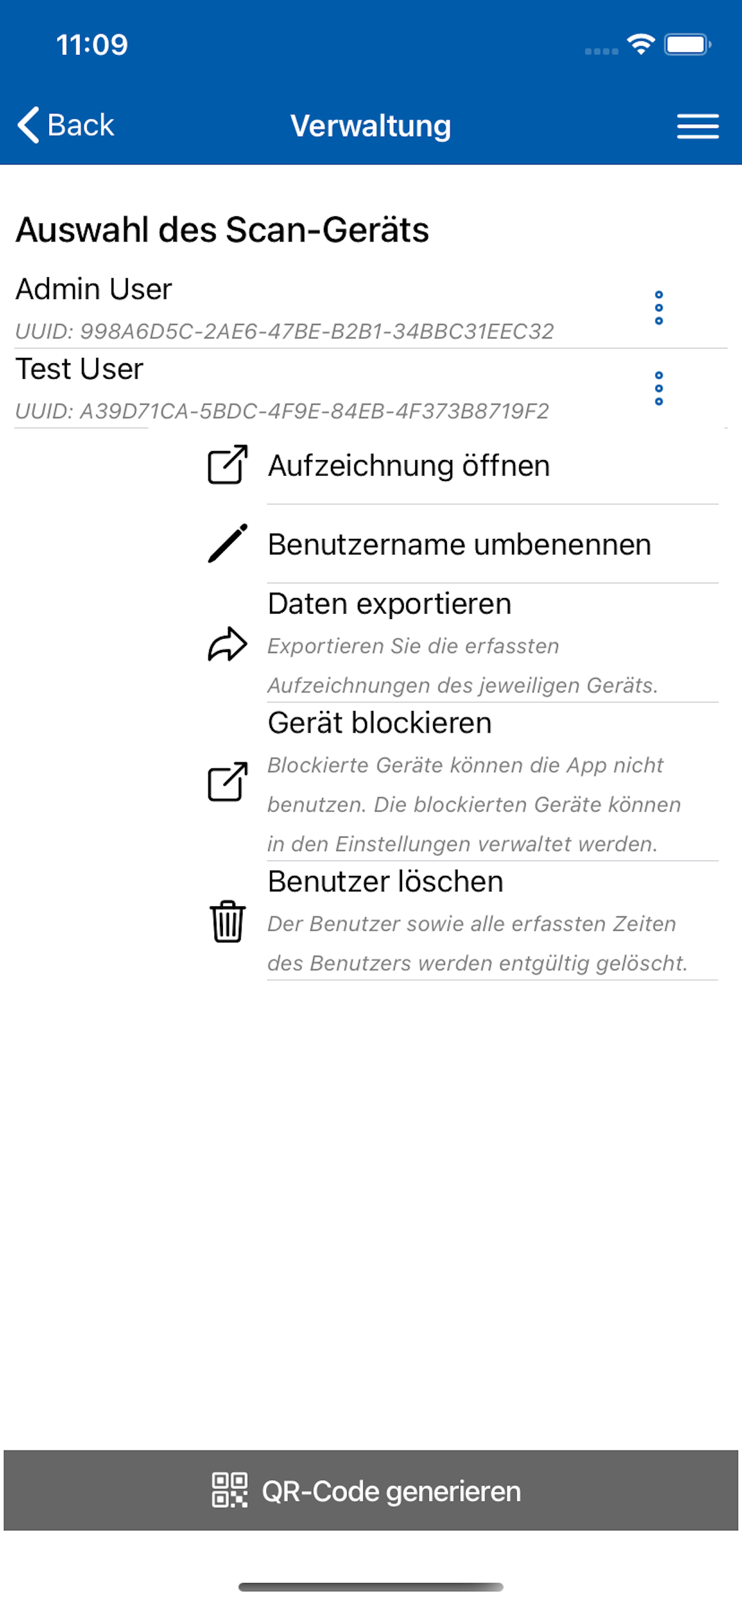The height and width of the screenshot is (1606, 742).
Task: Tap the Back chevron arrow
Action: pyautogui.click(x=29, y=125)
